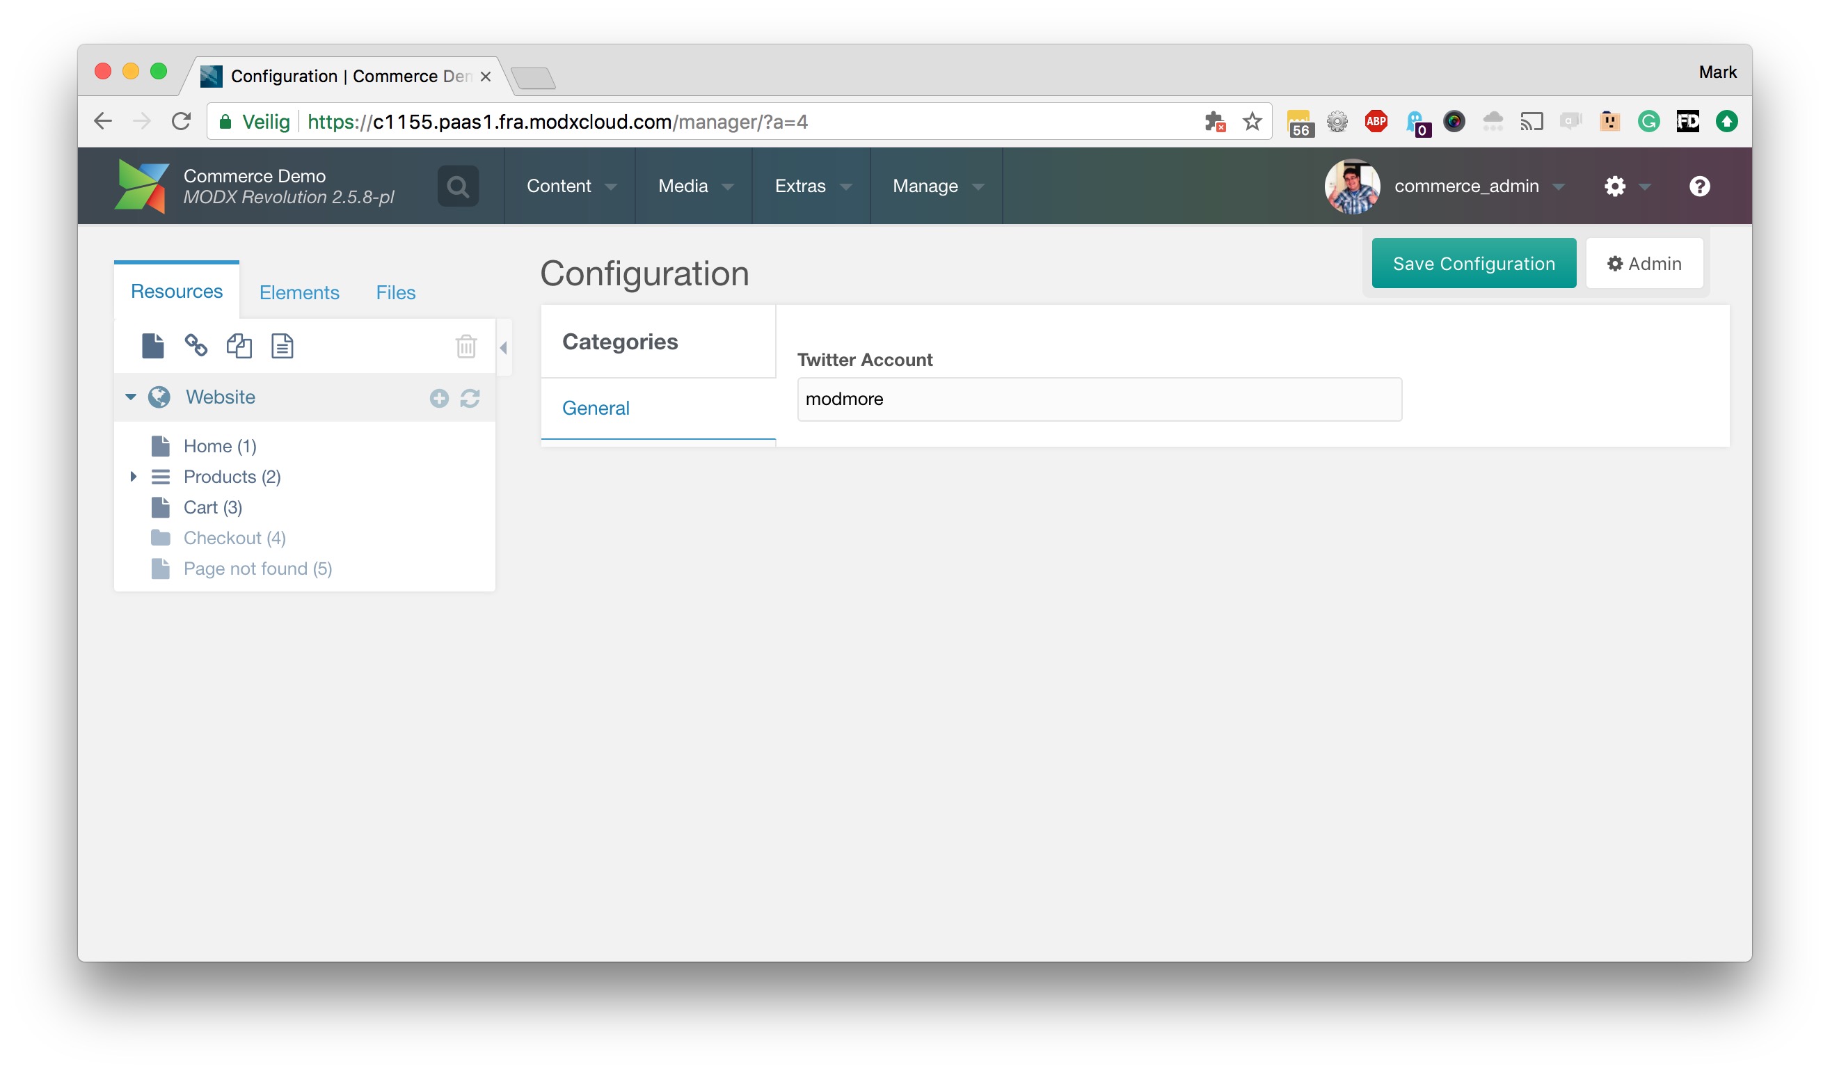The width and height of the screenshot is (1830, 1073).
Task: Collapse the left resource tree panel
Action: pyautogui.click(x=504, y=348)
